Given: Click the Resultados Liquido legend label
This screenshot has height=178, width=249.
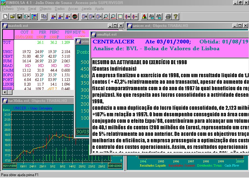Looking at the screenshot, I should pyautogui.click(x=153, y=166).
